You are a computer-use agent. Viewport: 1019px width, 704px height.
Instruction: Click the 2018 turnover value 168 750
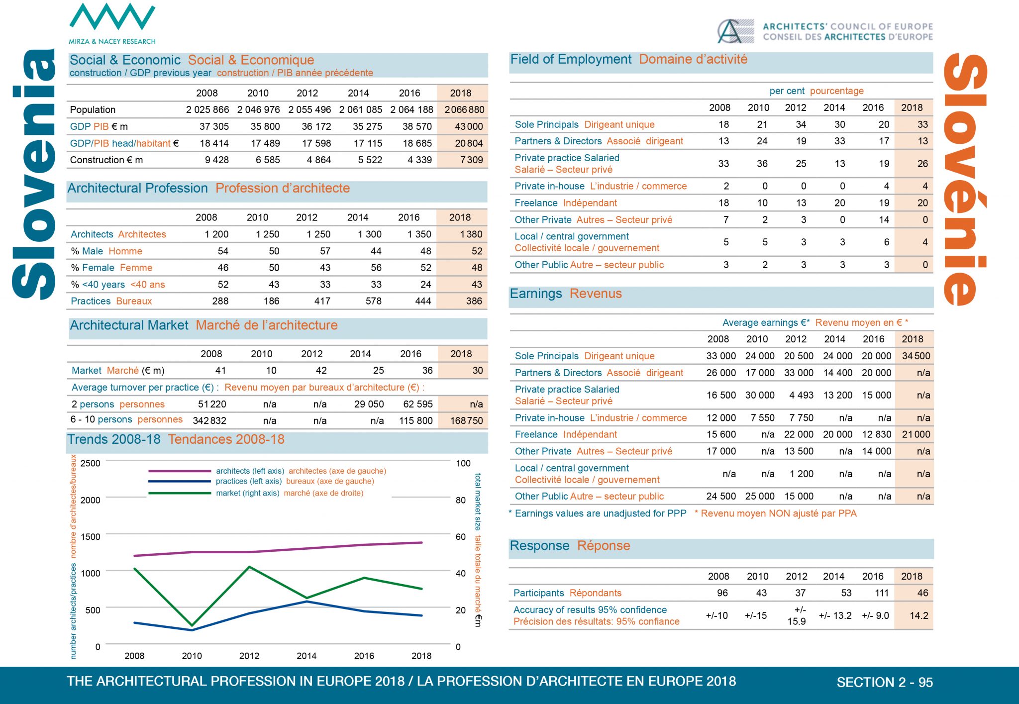[466, 420]
